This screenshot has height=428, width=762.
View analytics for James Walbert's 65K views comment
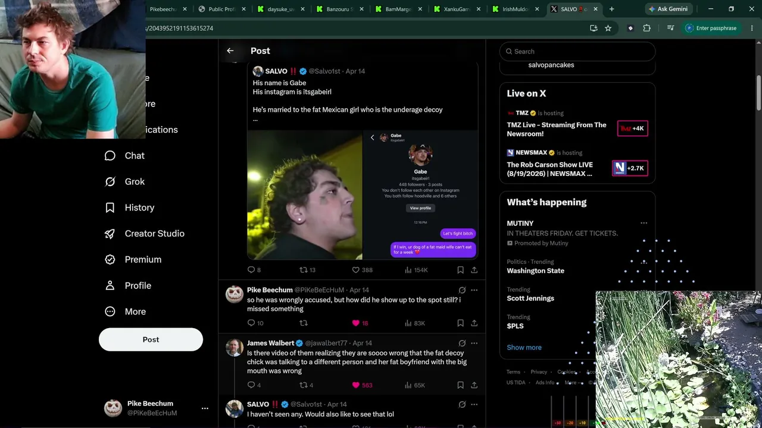[x=414, y=385]
